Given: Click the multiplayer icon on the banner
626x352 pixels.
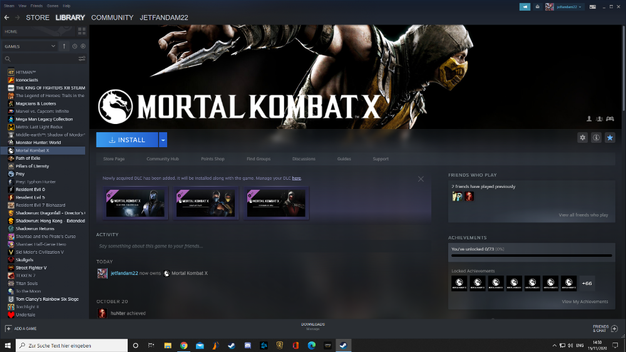Looking at the screenshot, I should tap(599, 118).
